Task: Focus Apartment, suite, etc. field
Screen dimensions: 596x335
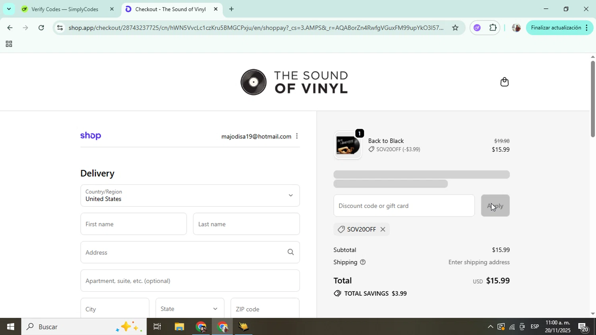Action: click(x=190, y=281)
